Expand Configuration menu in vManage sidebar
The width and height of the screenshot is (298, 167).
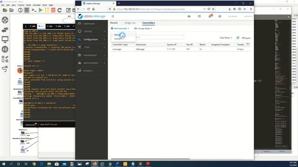click(x=91, y=39)
